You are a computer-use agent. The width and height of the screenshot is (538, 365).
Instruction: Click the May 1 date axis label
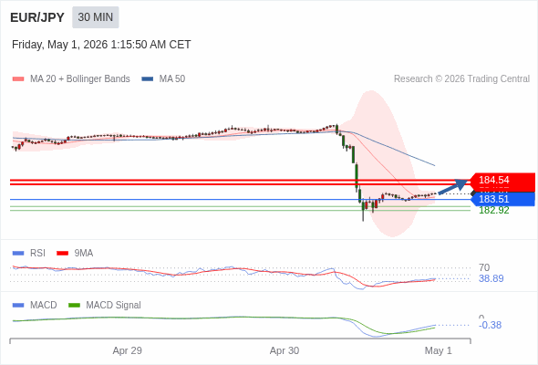click(x=439, y=350)
